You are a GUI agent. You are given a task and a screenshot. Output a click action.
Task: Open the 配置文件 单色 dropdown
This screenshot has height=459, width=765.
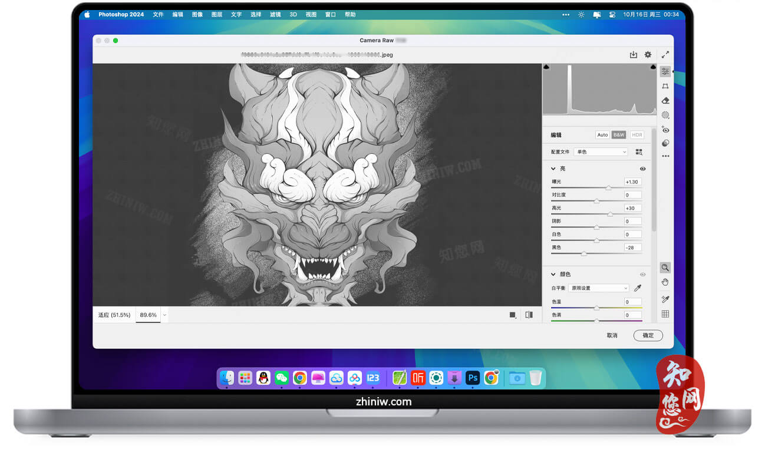pyautogui.click(x=601, y=152)
